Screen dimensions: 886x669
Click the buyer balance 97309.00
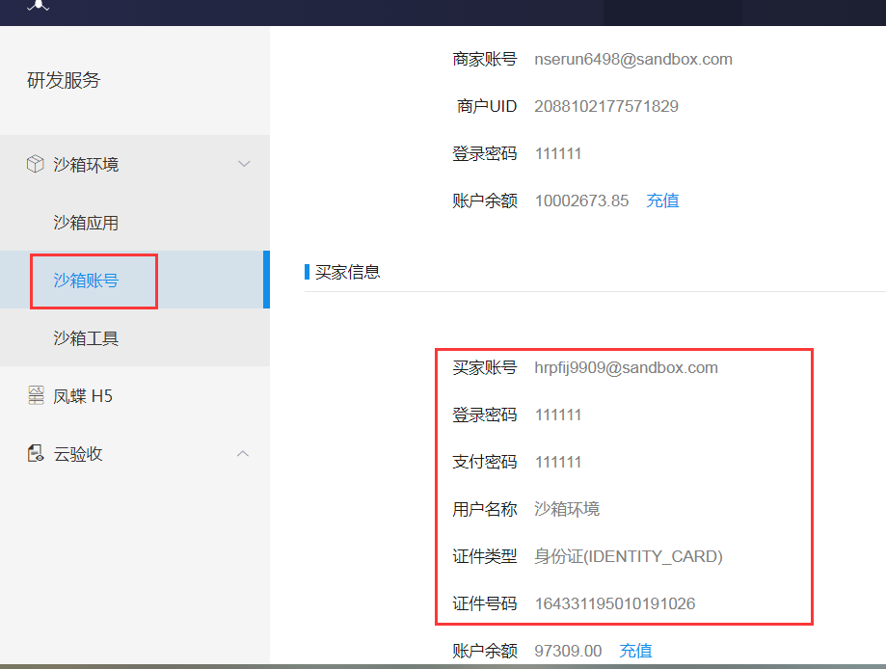pos(568,651)
